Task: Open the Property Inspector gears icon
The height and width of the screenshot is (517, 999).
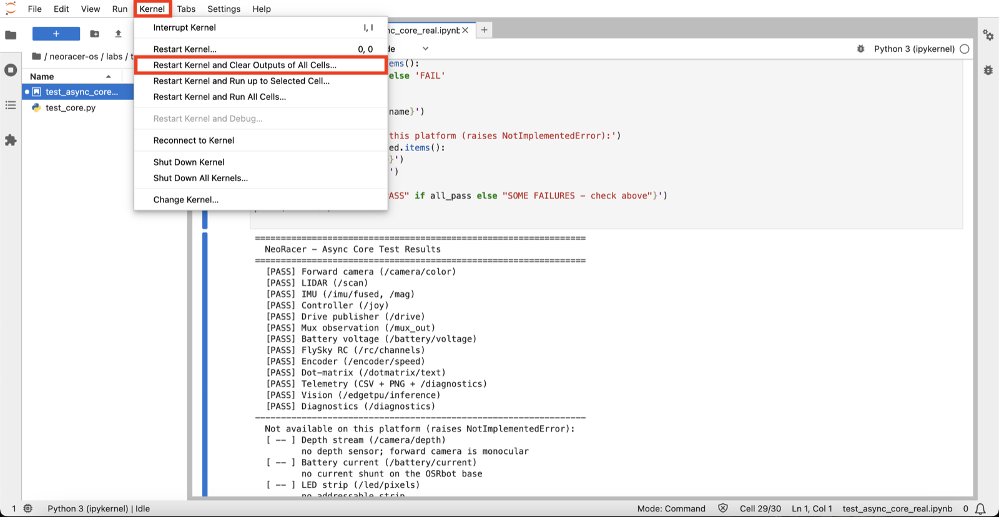Action: click(988, 35)
